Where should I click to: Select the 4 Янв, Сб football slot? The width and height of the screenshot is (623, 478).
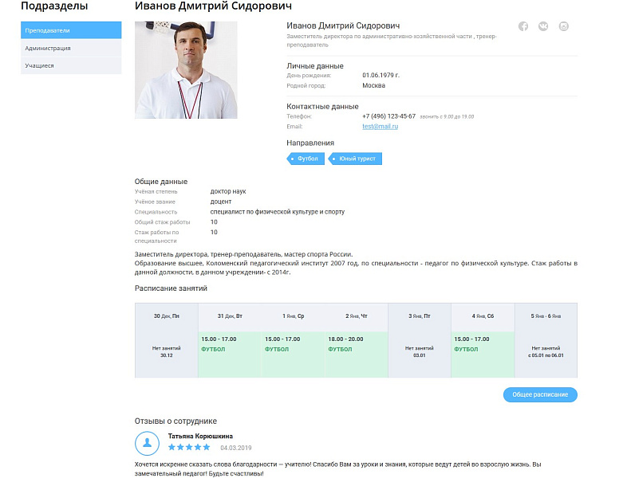[x=483, y=355]
